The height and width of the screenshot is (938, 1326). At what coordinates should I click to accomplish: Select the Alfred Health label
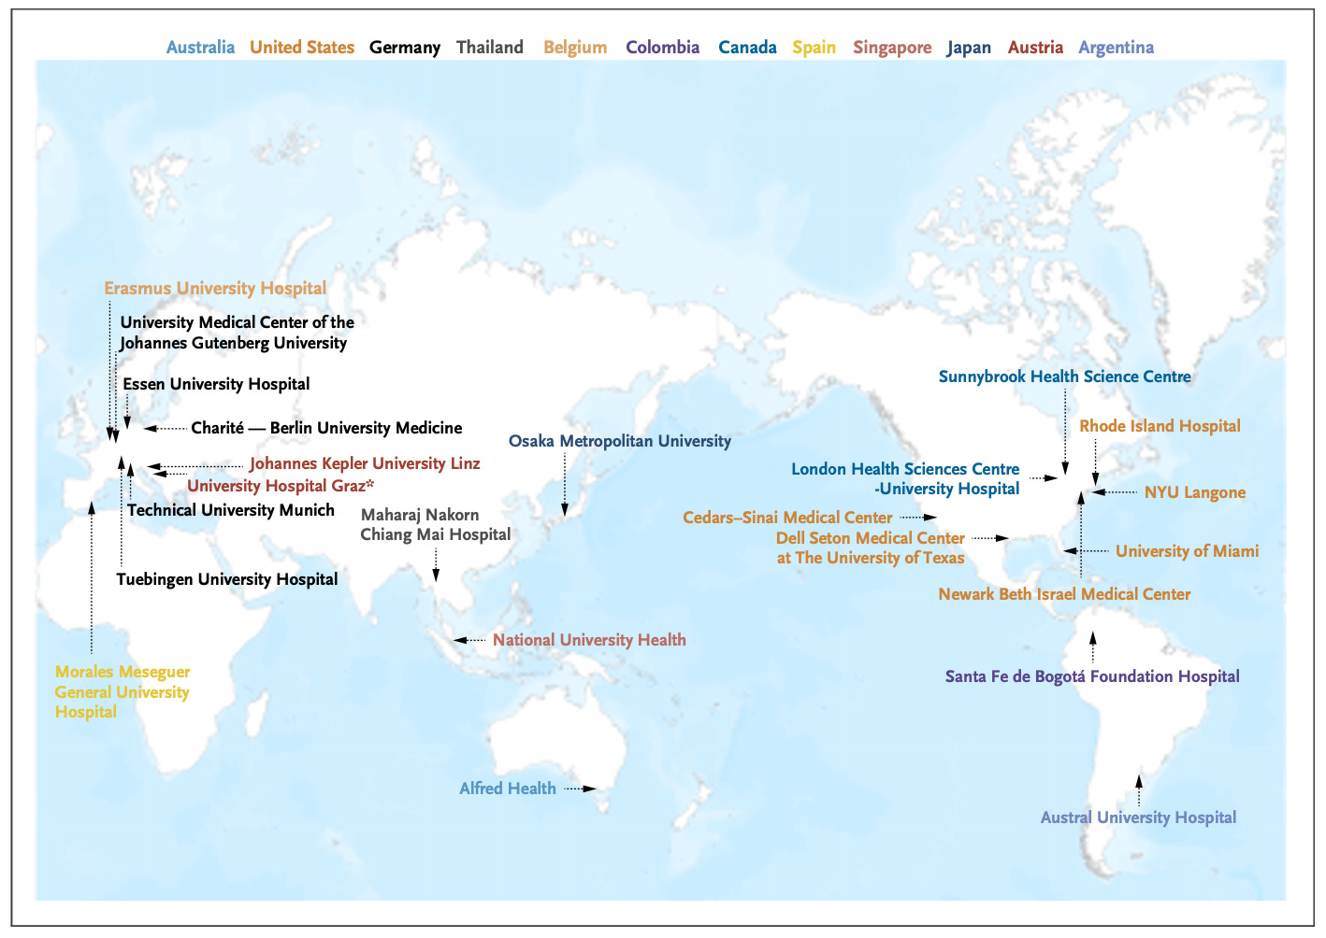pyautogui.click(x=508, y=789)
